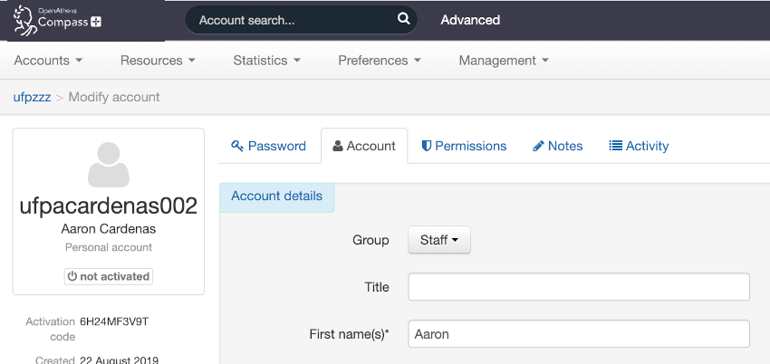Open the Preferences menu
The image size is (770, 364).
(379, 61)
